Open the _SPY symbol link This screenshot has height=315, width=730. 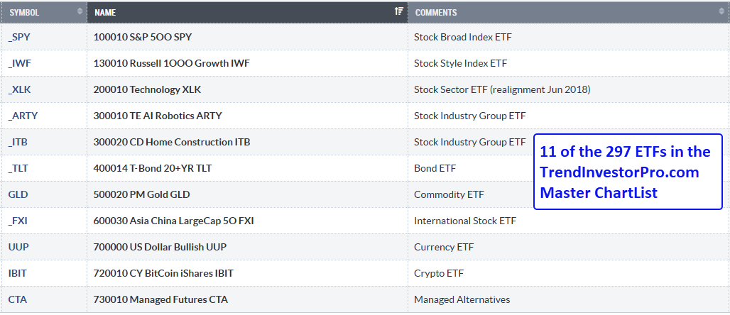click(19, 37)
